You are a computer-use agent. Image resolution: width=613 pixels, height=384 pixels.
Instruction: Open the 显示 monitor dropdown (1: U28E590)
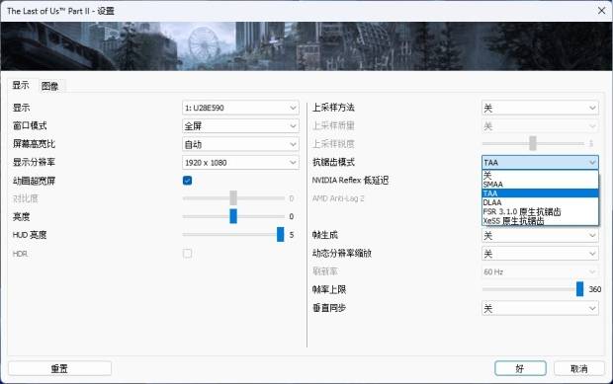pos(240,108)
